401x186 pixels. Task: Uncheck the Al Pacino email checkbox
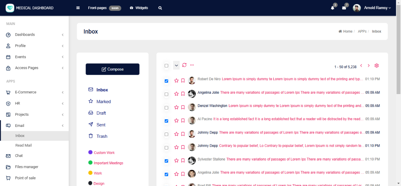(166, 121)
